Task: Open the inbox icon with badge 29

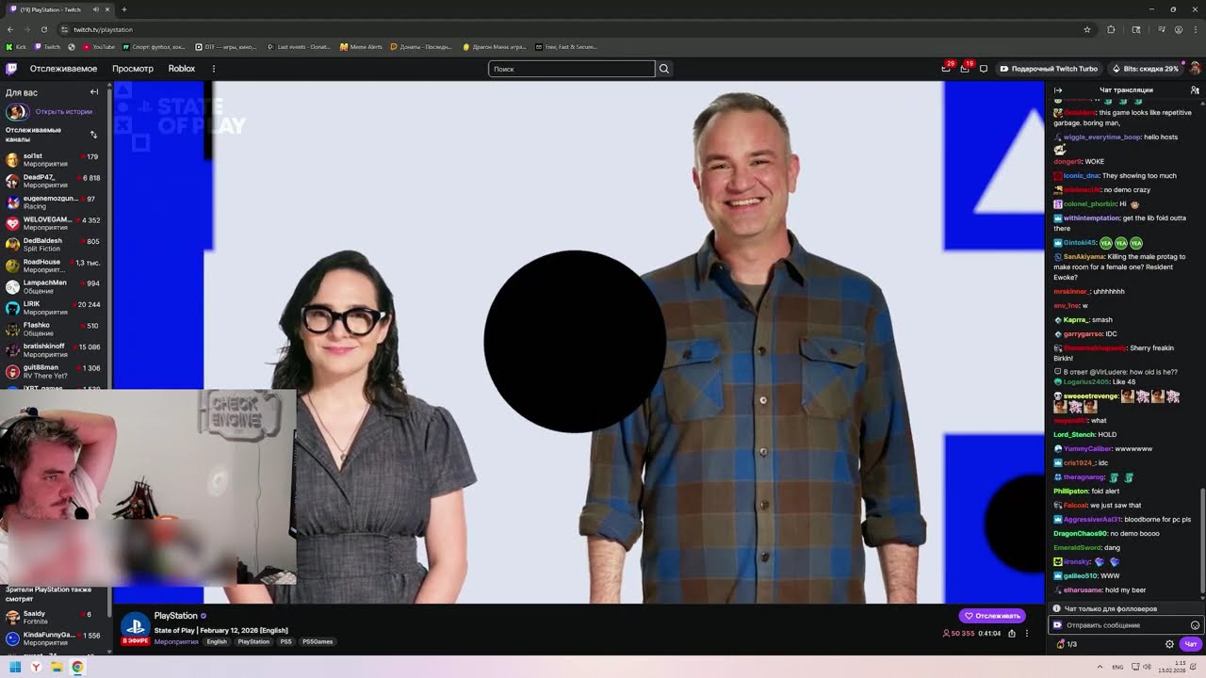Action: [x=946, y=69]
